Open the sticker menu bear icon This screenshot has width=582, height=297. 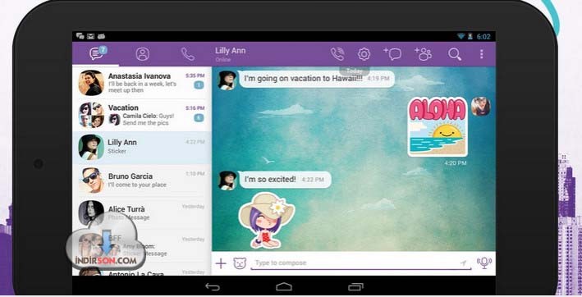click(240, 263)
